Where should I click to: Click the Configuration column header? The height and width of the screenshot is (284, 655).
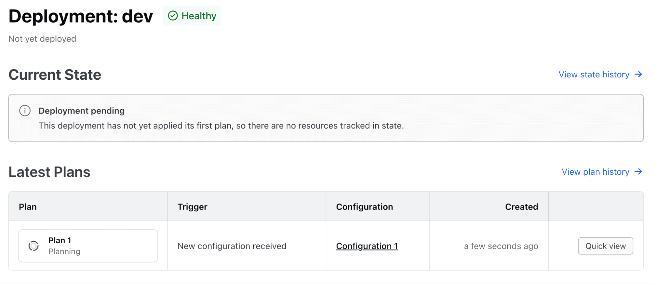[364, 207]
